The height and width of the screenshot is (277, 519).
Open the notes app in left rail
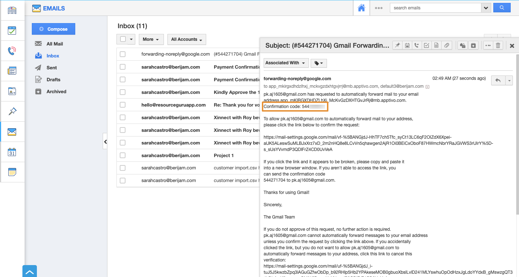(12, 172)
